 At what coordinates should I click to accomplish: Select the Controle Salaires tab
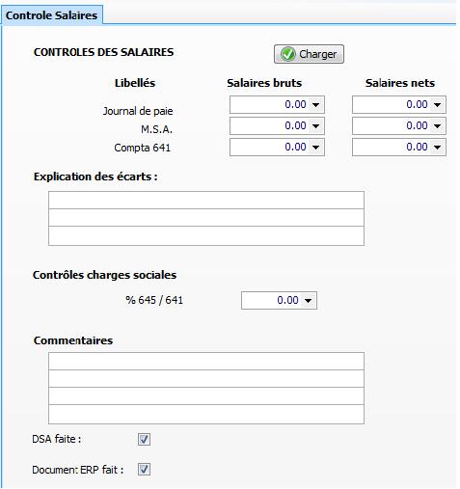(x=51, y=15)
